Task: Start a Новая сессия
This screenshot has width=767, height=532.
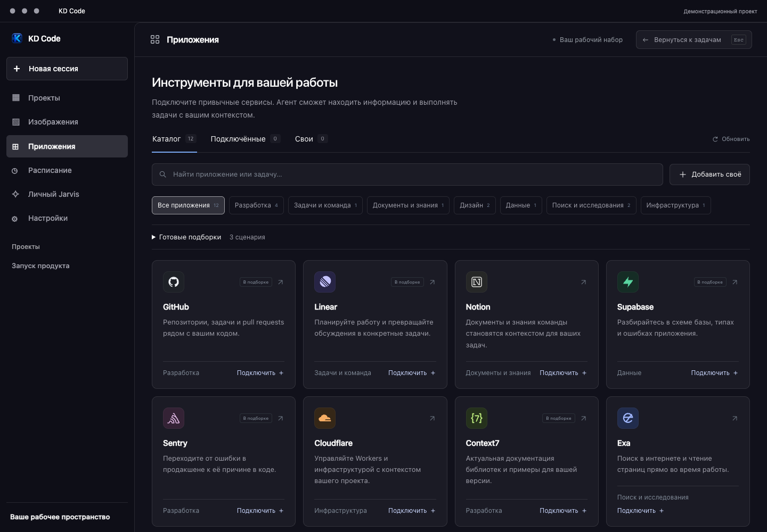Action: [67, 69]
